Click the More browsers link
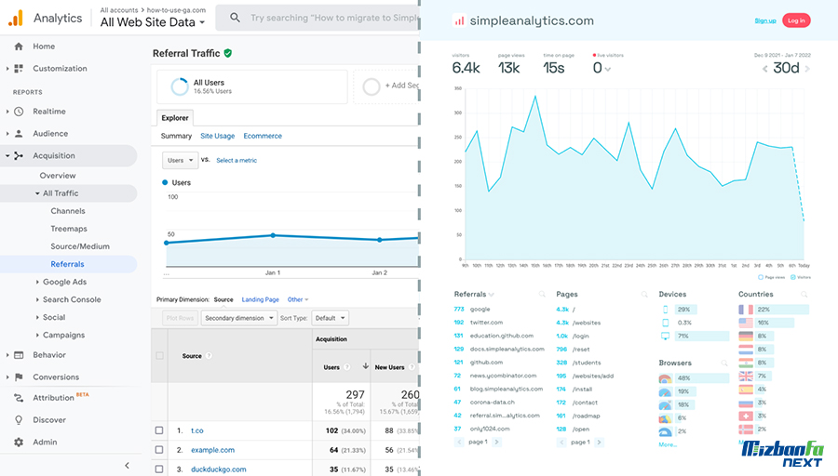 (668, 444)
